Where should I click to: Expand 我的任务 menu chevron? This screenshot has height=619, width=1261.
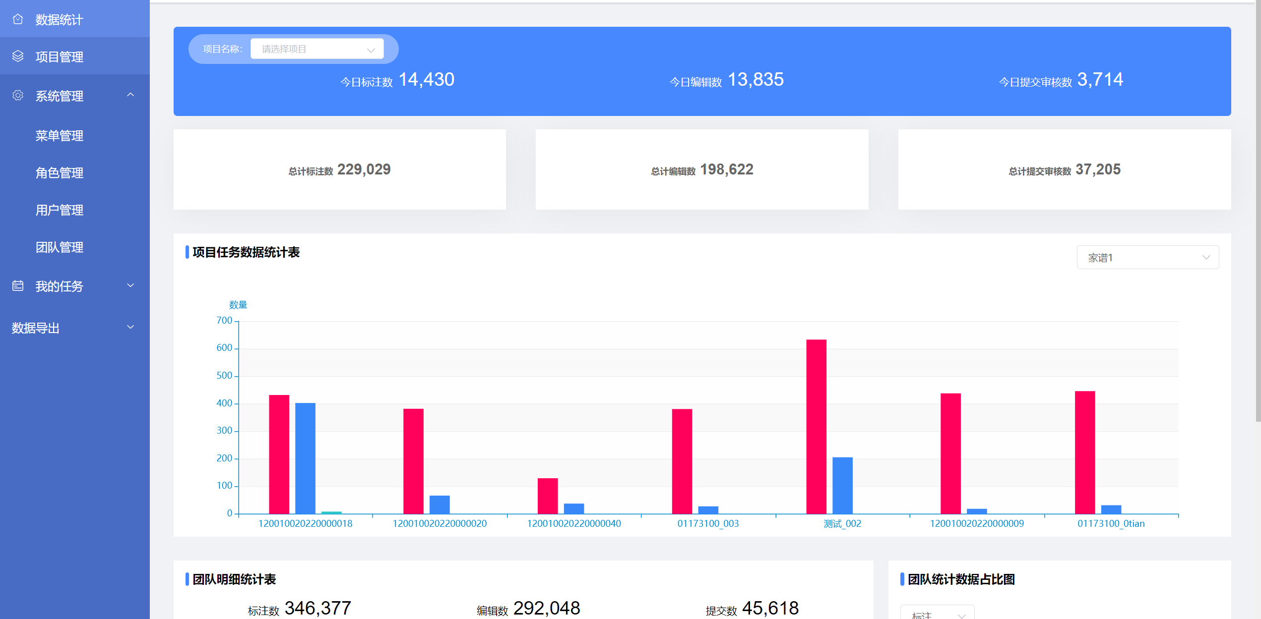tap(130, 285)
